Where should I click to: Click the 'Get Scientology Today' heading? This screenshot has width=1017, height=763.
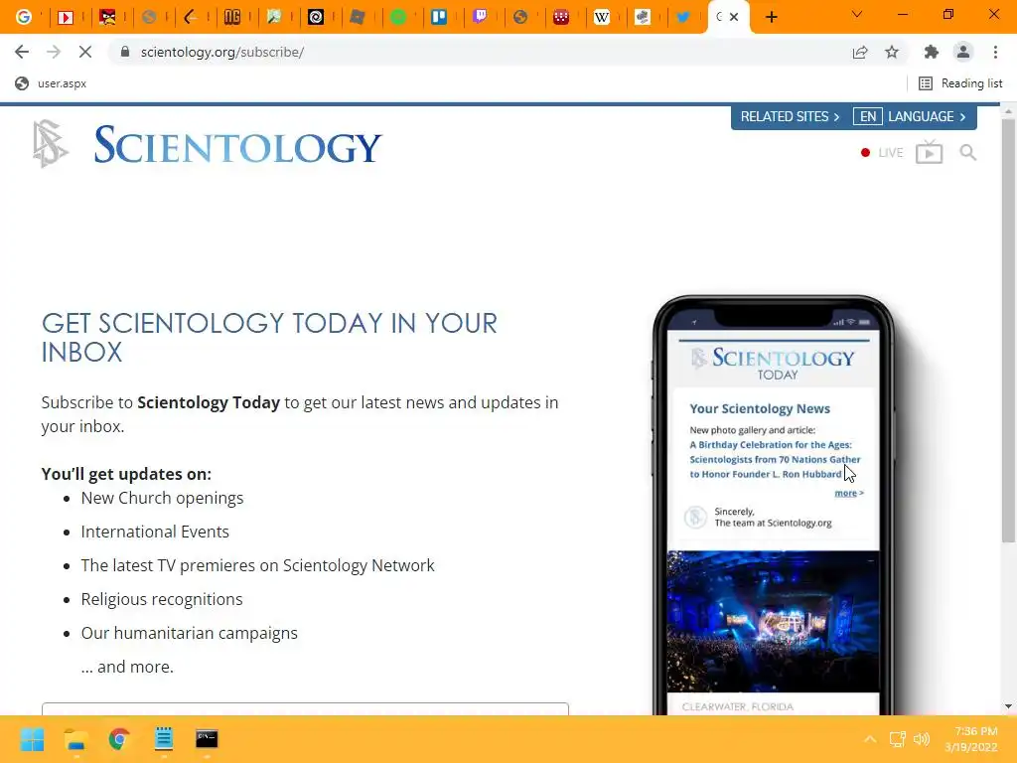269,338
